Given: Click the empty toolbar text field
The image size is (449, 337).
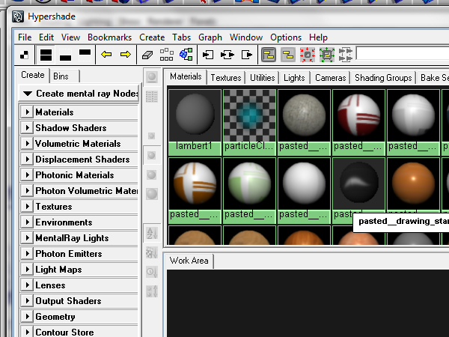Looking at the screenshot, I should pyautogui.click(x=403, y=54).
